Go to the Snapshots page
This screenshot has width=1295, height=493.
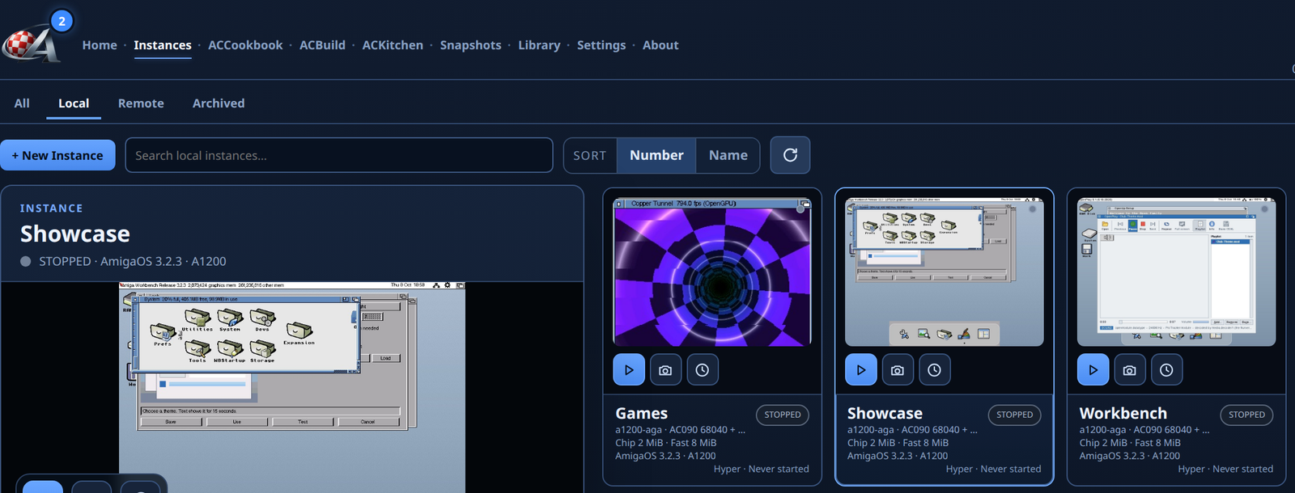coord(470,45)
